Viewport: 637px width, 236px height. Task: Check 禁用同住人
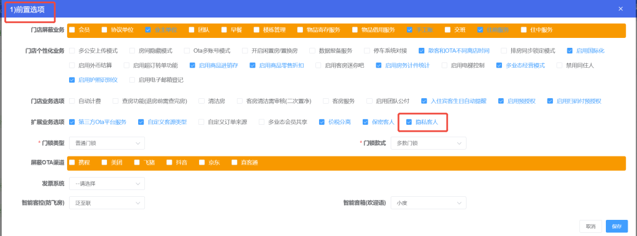[x=559, y=65]
